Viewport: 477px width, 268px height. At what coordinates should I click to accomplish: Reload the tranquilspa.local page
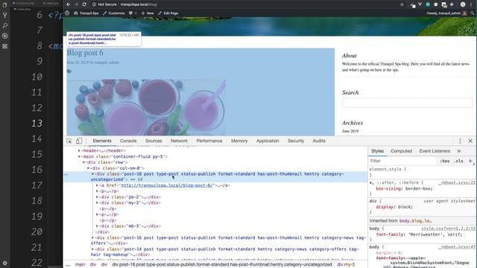click(84, 4)
